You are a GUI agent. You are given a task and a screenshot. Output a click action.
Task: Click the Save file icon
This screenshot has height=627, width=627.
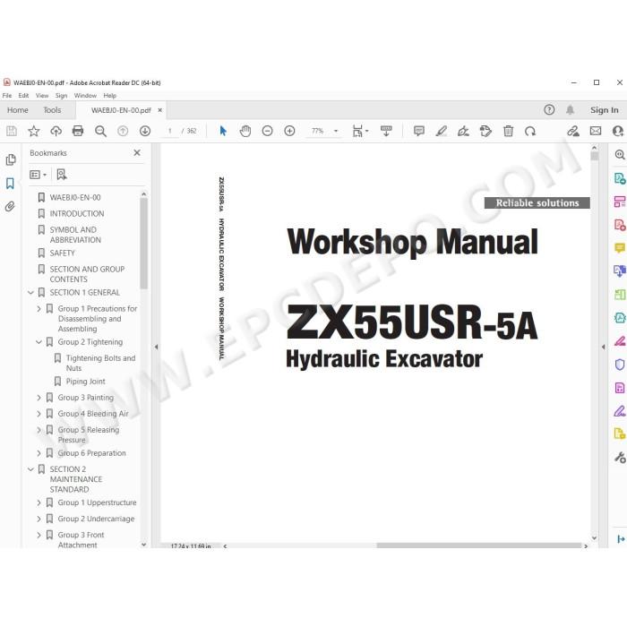12,131
